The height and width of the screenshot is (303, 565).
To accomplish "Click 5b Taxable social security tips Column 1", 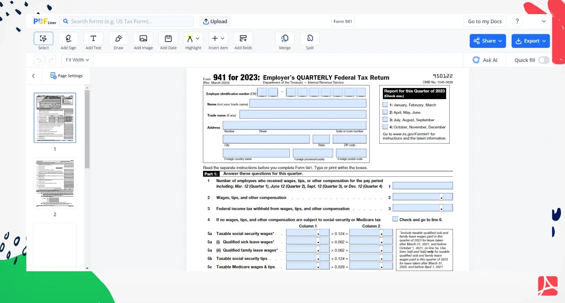I will [308, 258].
